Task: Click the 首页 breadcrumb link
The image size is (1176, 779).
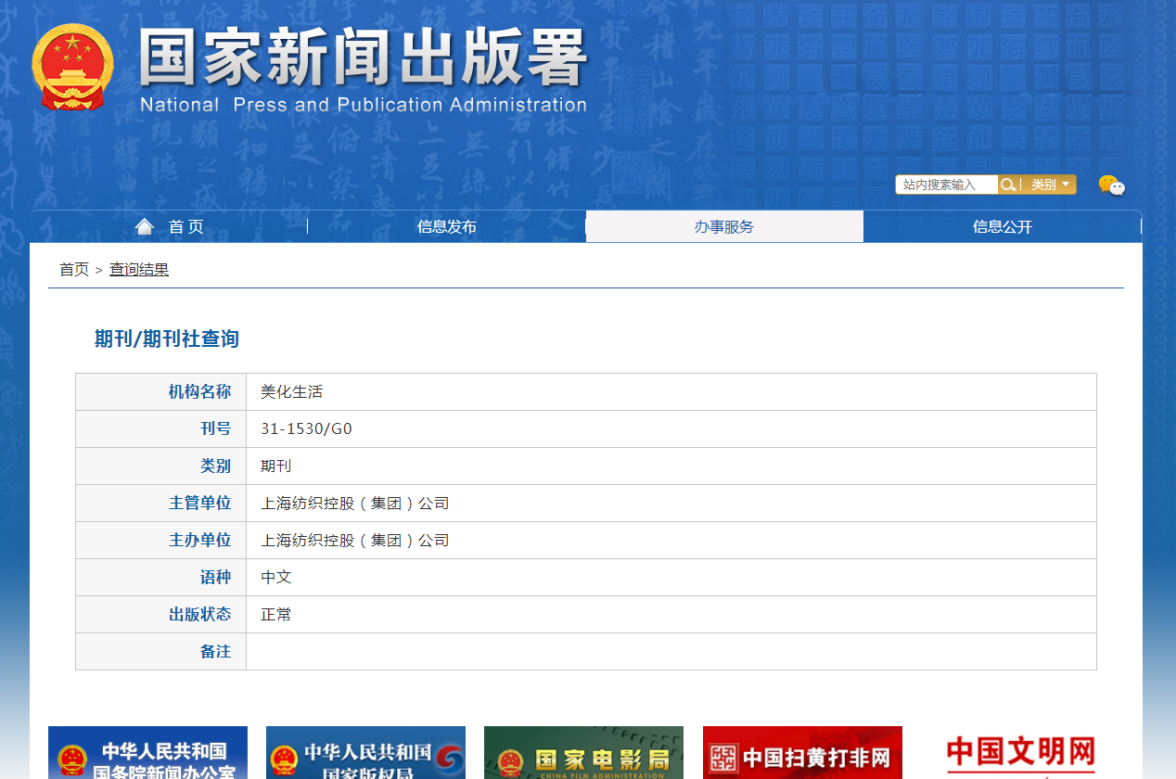Action: click(x=74, y=270)
